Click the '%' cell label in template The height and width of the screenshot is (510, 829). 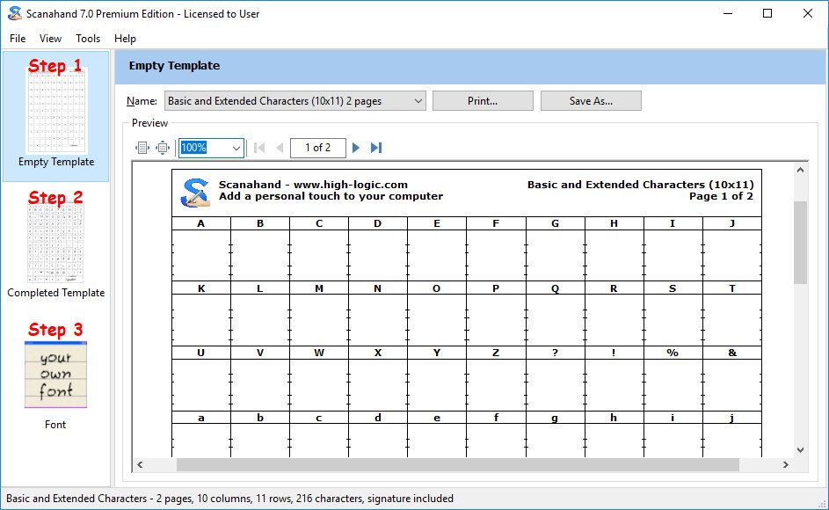click(x=673, y=353)
